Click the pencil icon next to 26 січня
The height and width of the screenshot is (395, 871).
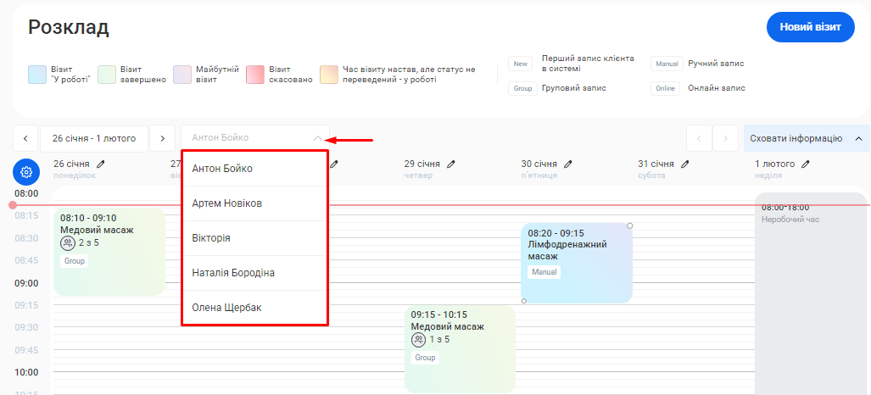tap(102, 164)
